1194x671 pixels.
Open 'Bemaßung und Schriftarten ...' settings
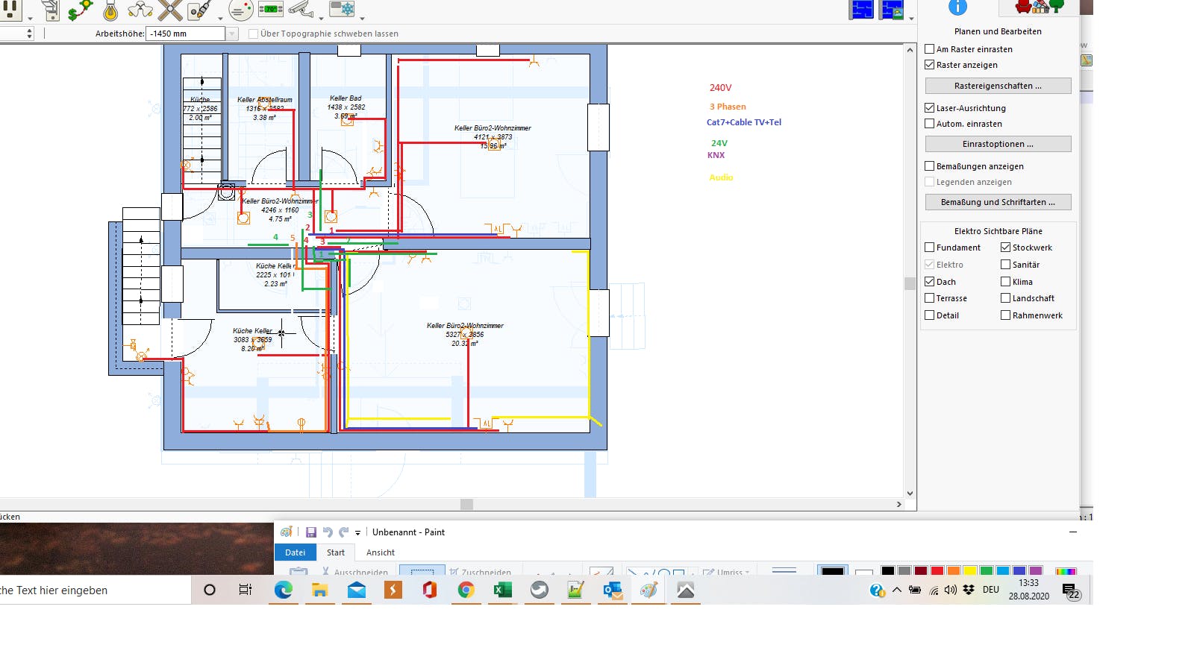pos(998,202)
